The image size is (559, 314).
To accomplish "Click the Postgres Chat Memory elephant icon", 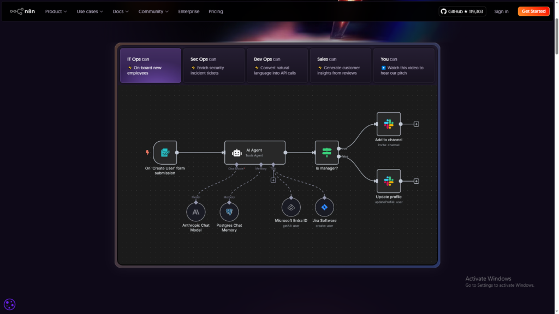I will (229, 212).
